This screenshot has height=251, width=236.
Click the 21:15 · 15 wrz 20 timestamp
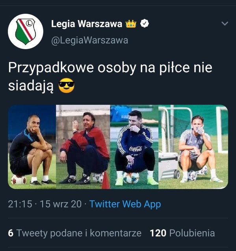pos(45,204)
